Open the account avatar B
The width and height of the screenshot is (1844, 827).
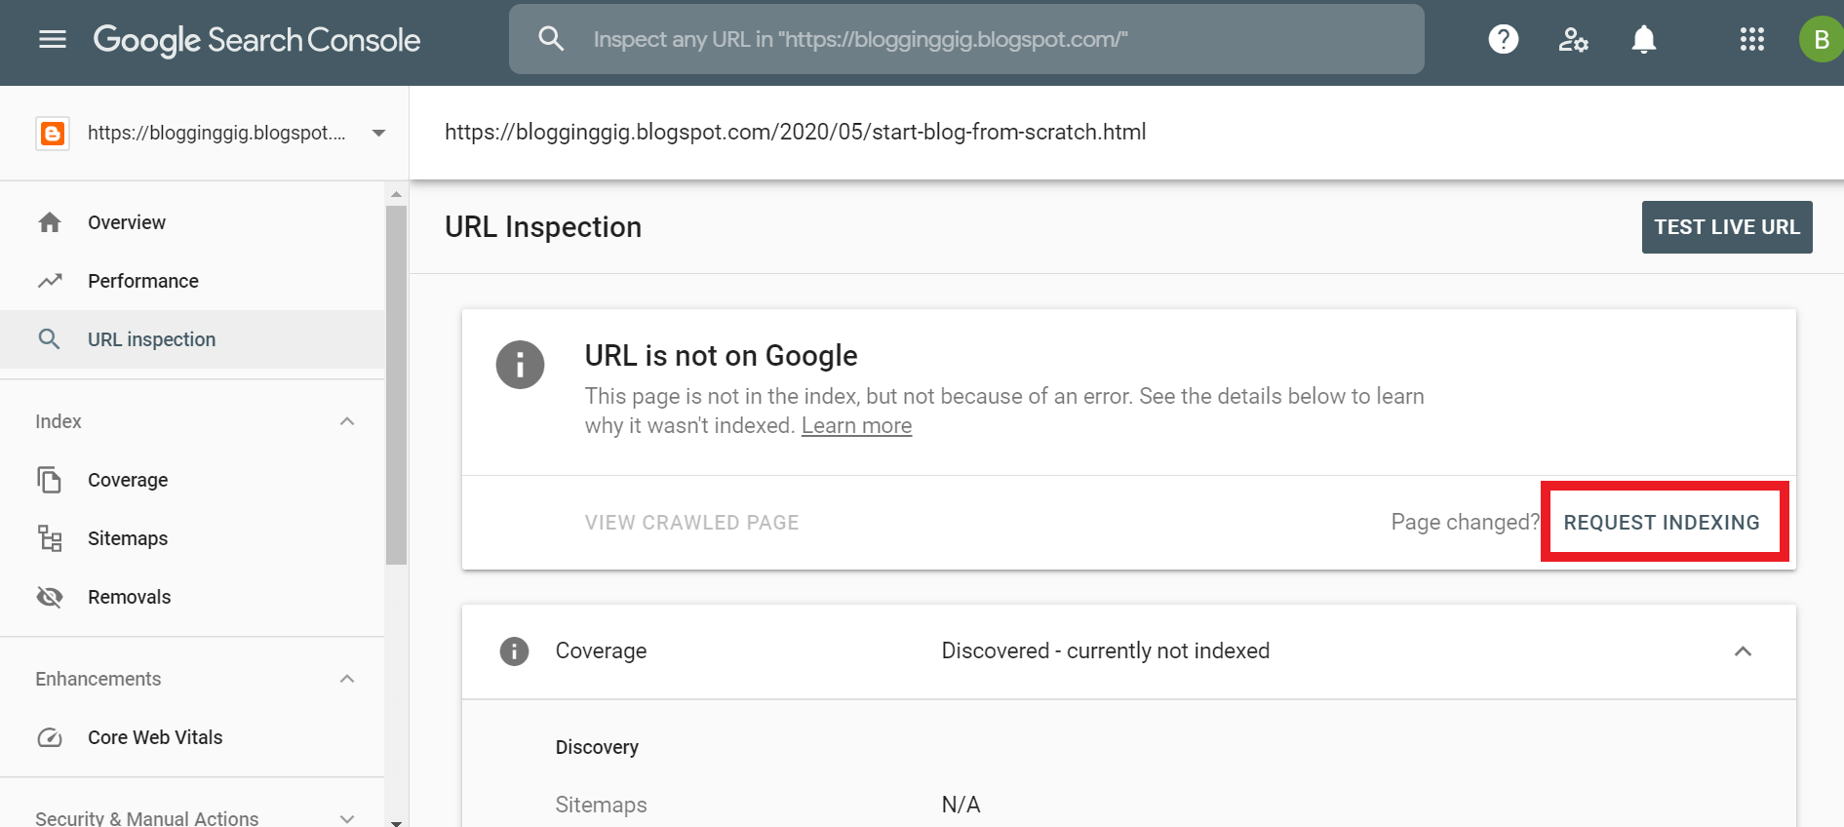click(x=1821, y=39)
